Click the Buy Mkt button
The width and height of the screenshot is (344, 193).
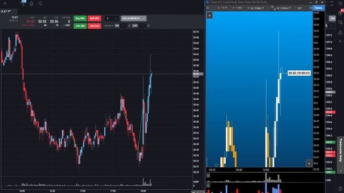[80, 18]
